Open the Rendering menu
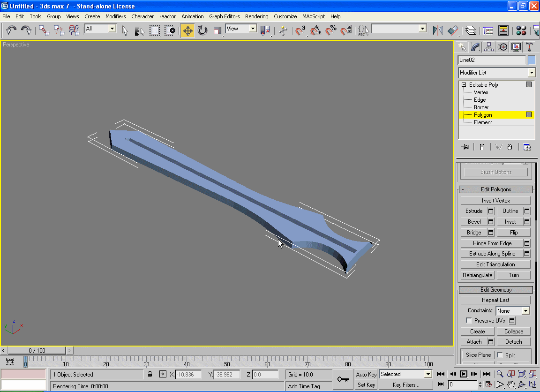The height and width of the screenshot is (392, 540). click(256, 16)
